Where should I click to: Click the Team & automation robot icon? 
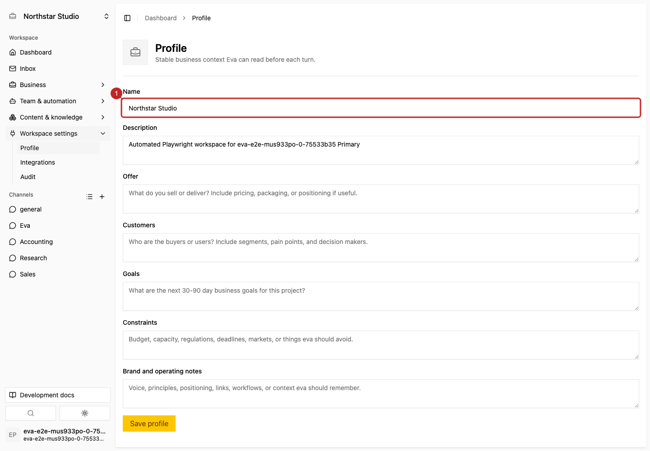(13, 101)
